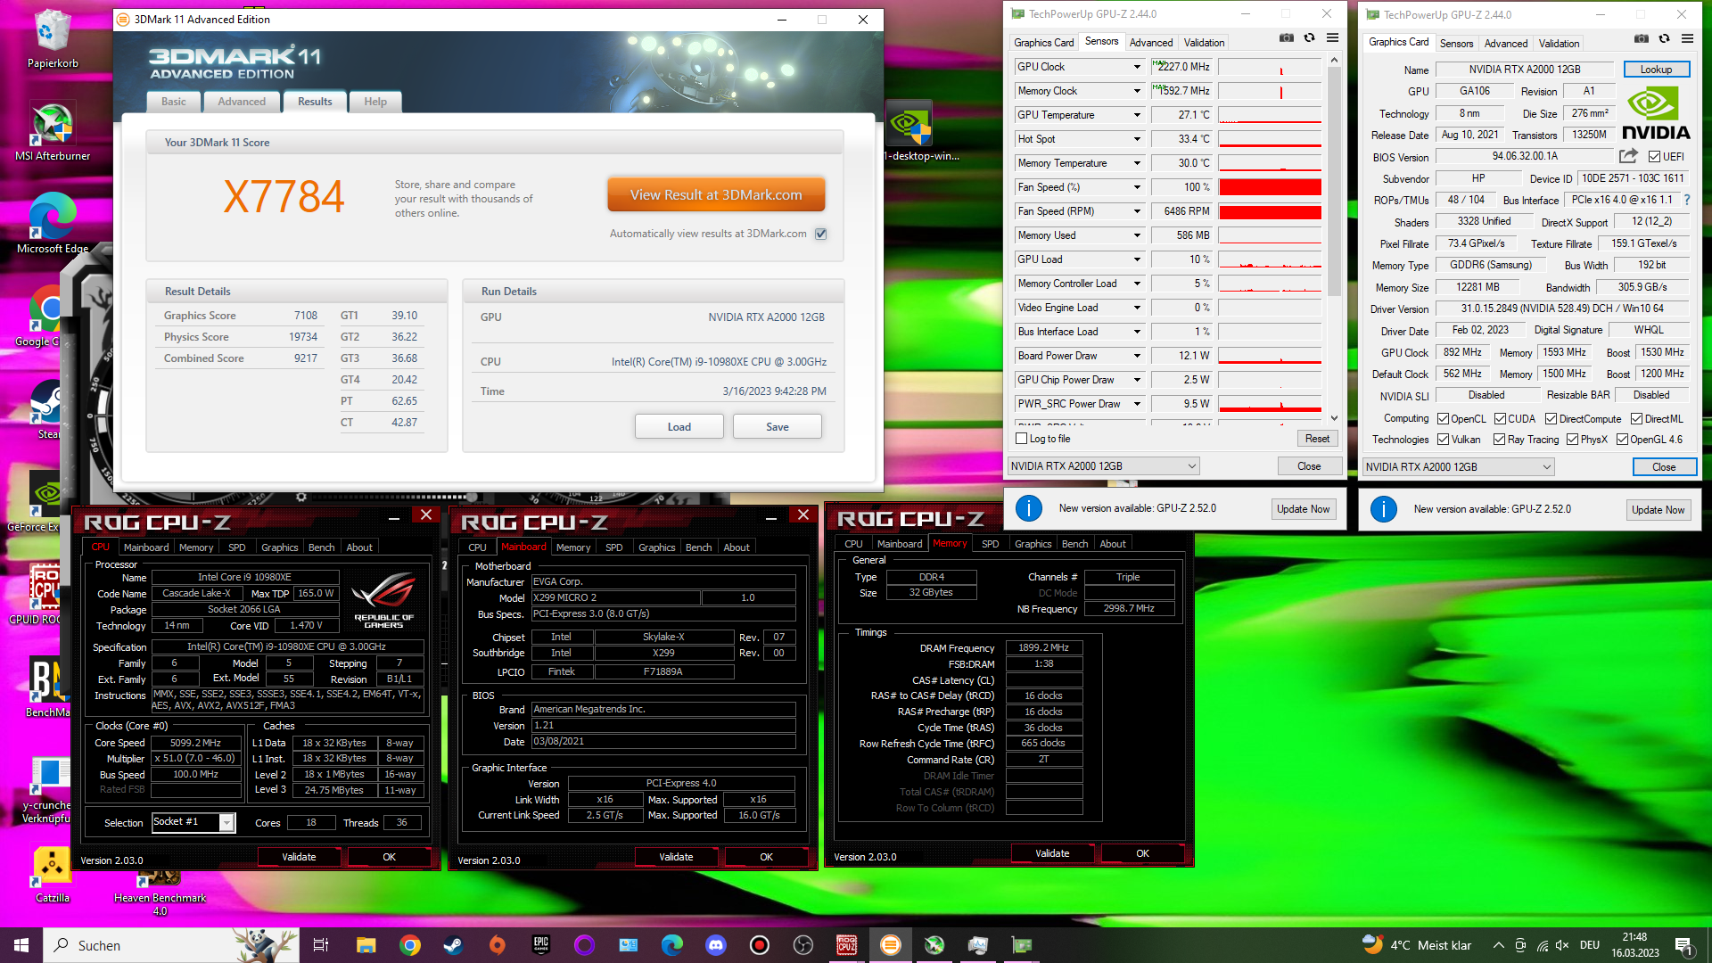Click the refresh icon in GPU-Z Sensors window
Screen dimensions: 1712x963
pos(1309,38)
